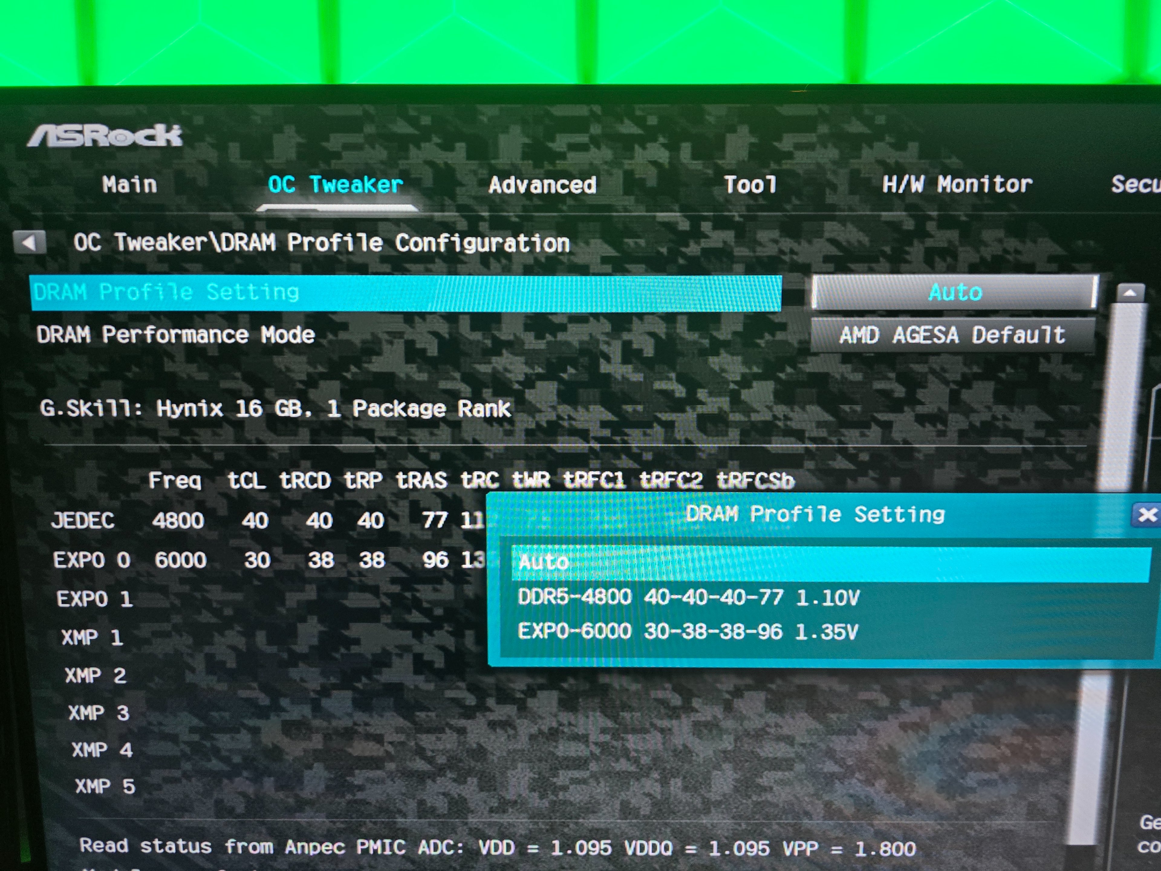Screen dimensions: 1161x871
Task: Click the AMD AGESA Default value button
Action: (x=952, y=335)
